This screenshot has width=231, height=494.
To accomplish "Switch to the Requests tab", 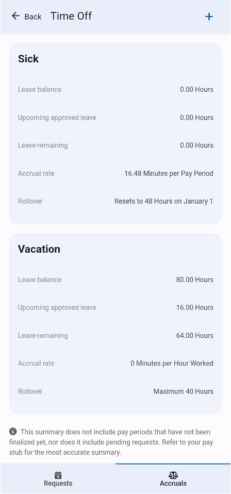I will click(x=58, y=479).
